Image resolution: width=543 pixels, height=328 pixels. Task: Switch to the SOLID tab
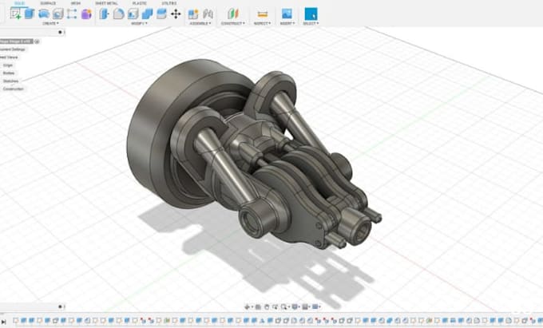pos(19,3)
